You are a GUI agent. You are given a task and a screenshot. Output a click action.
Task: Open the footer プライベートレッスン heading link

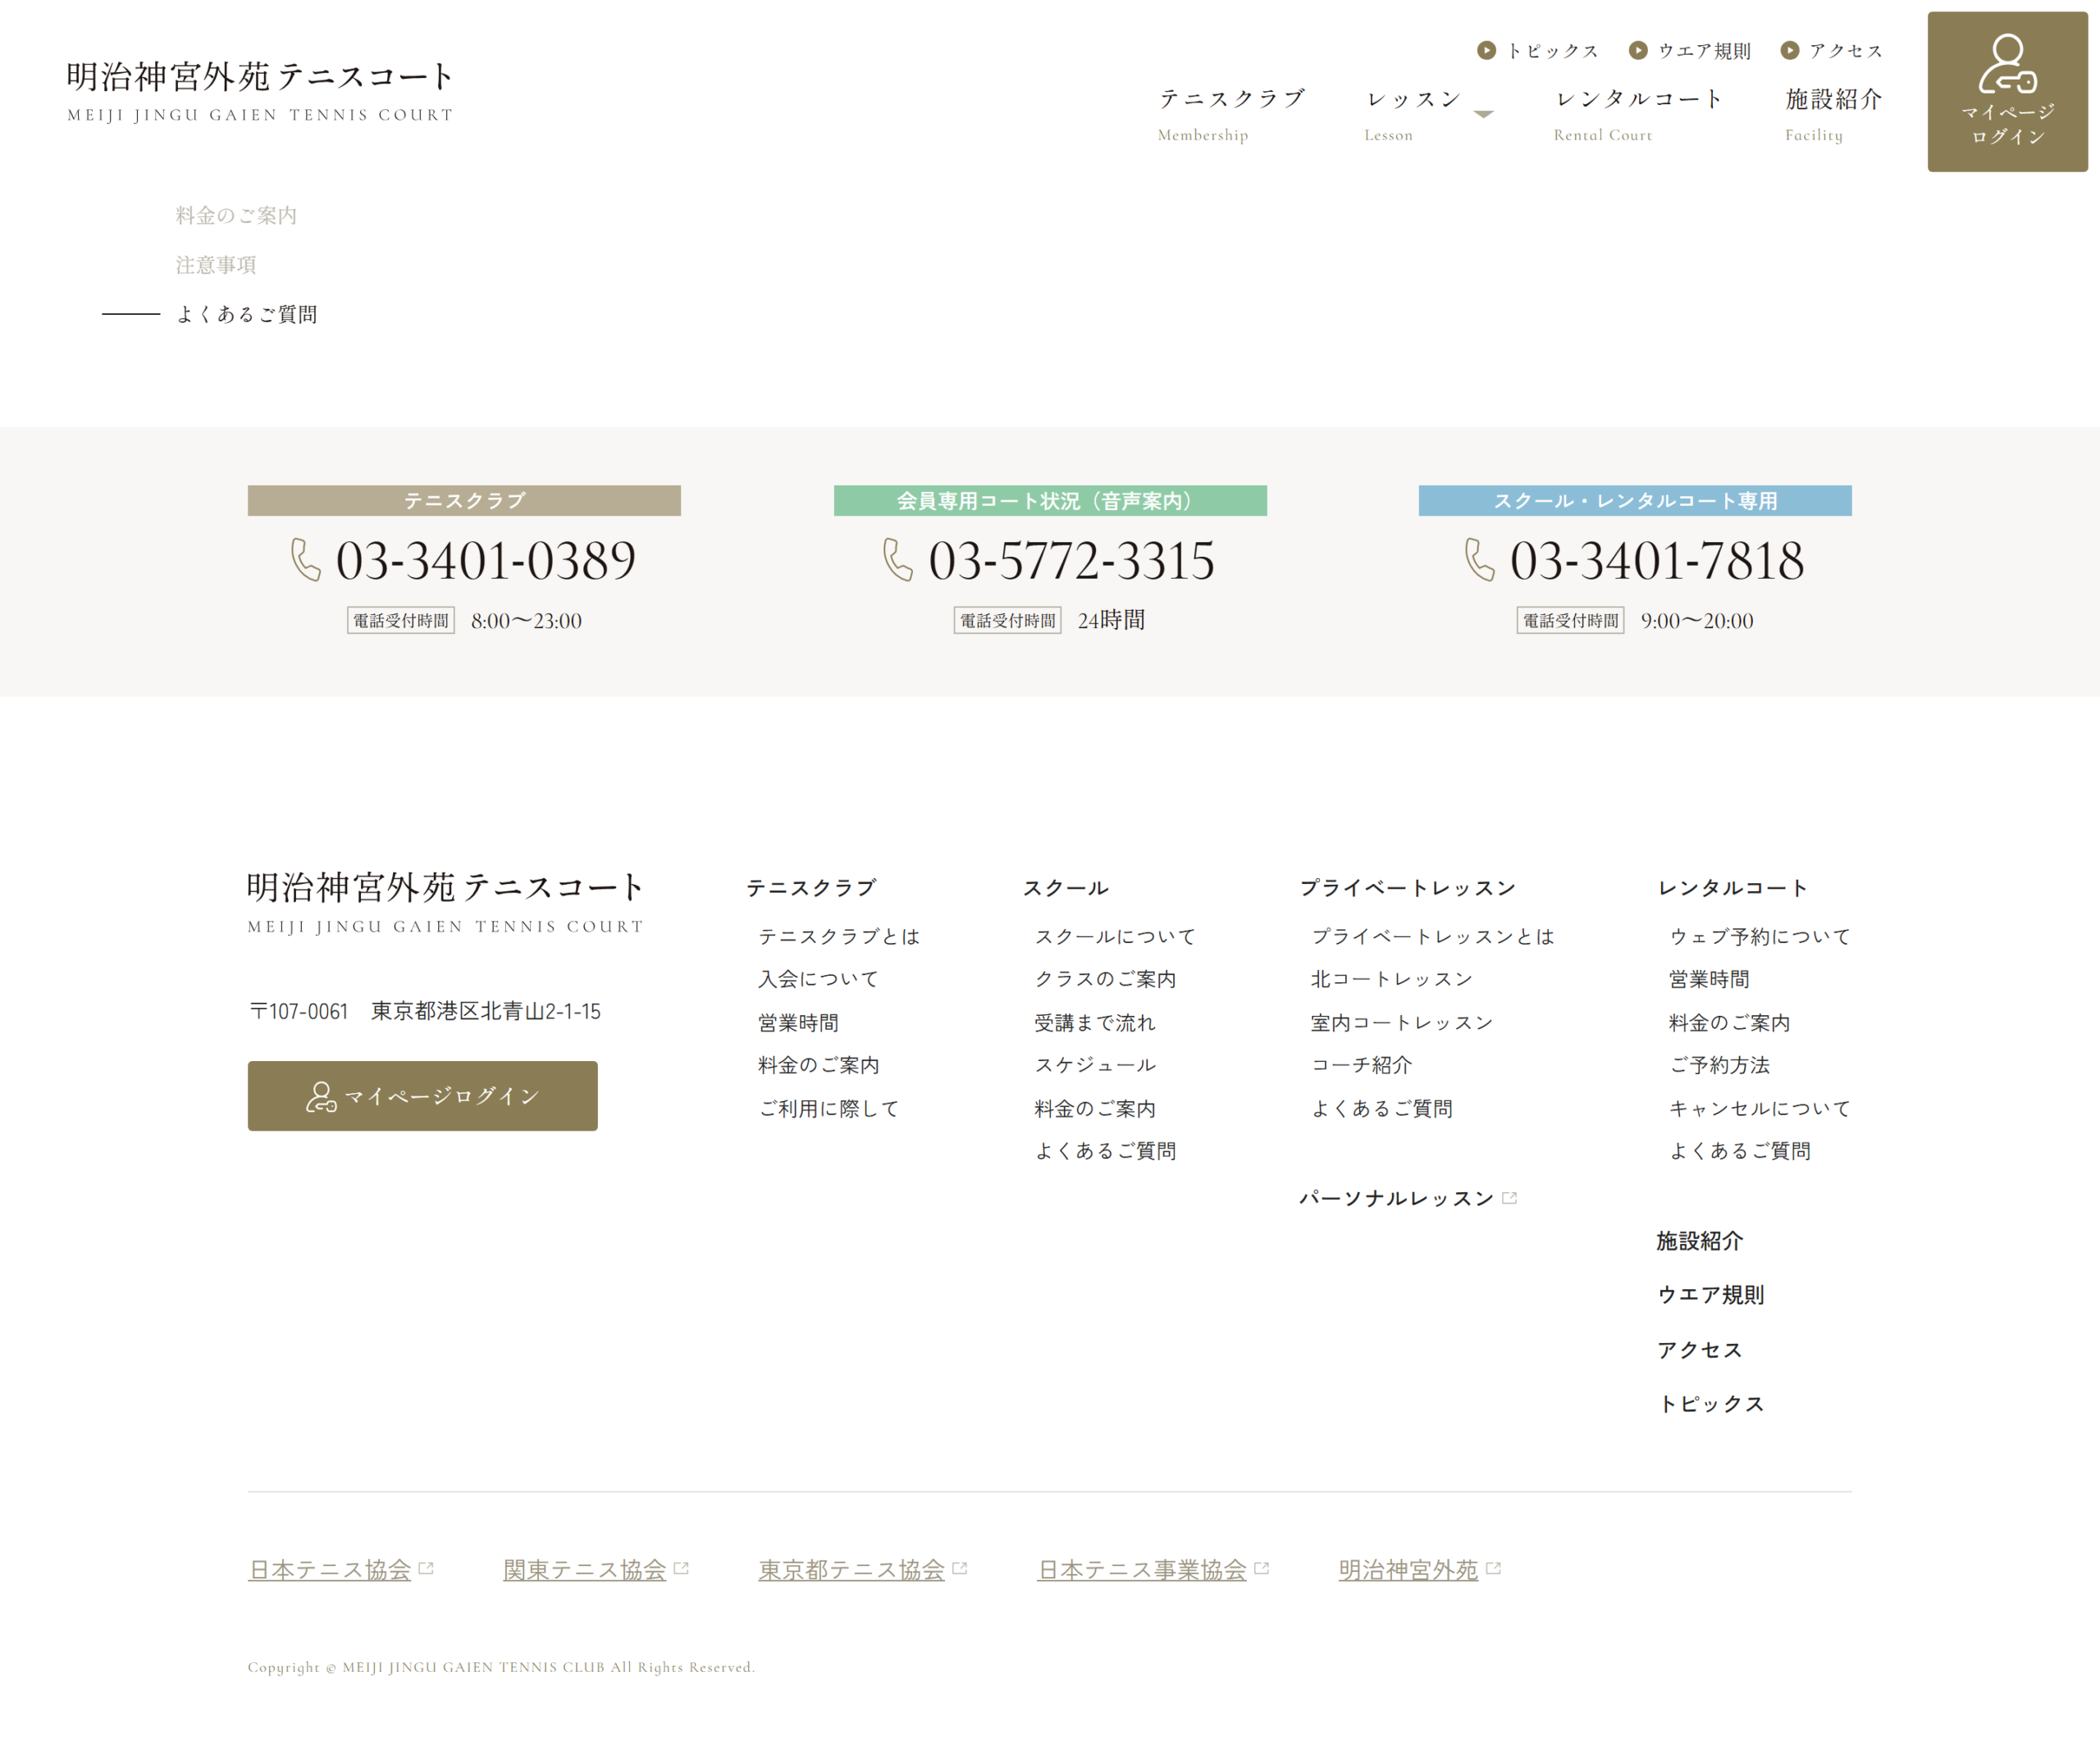[1408, 887]
